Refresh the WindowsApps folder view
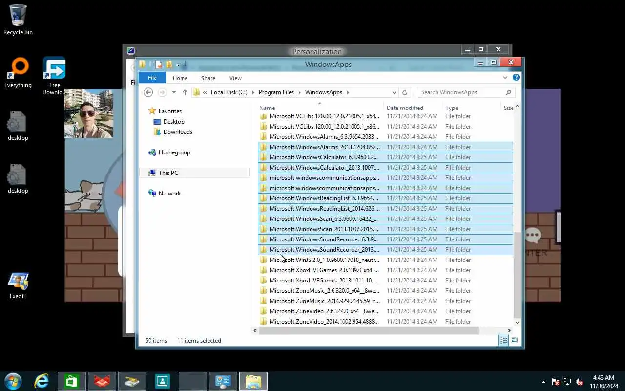The image size is (625, 391). click(x=405, y=92)
